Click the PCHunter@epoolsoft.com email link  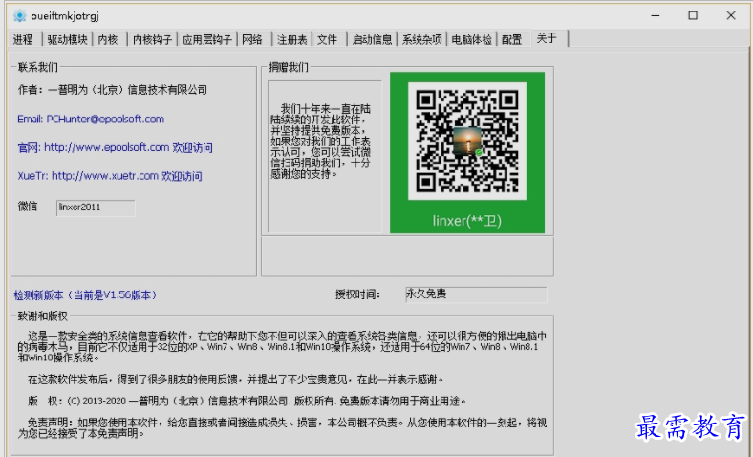91,120
